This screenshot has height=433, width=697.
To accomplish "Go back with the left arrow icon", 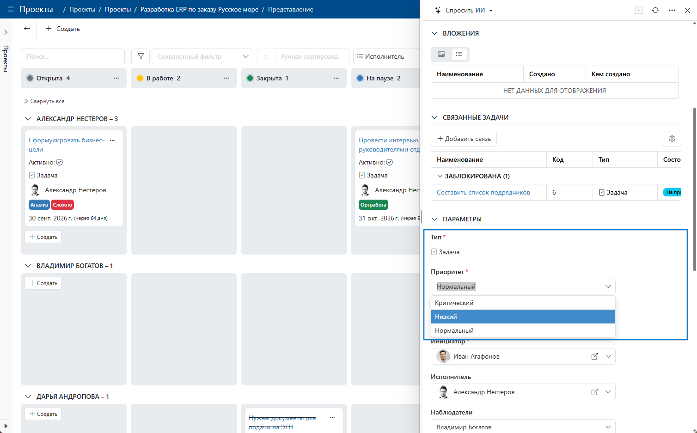I will pyautogui.click(x=27, y=29).
